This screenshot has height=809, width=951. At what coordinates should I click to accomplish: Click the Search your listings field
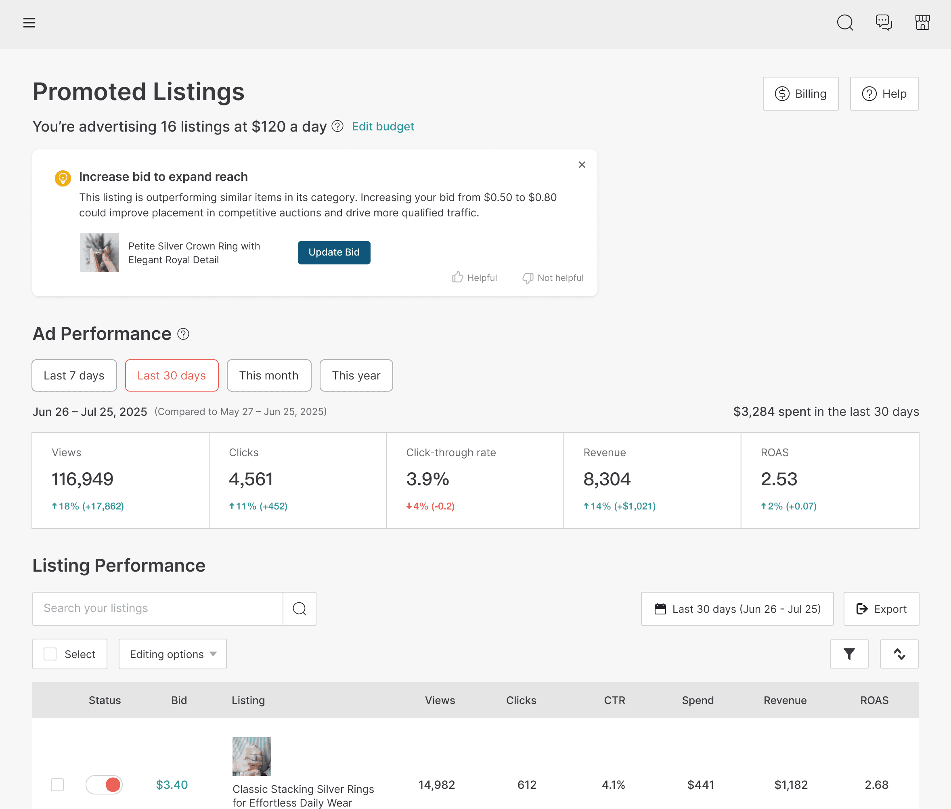coord(157,609)
